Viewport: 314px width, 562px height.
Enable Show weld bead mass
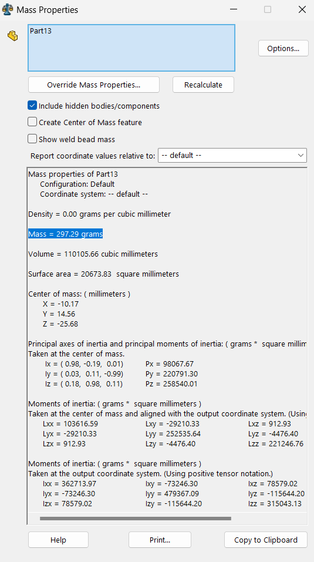pyautogui.click(x=32, y=139)
